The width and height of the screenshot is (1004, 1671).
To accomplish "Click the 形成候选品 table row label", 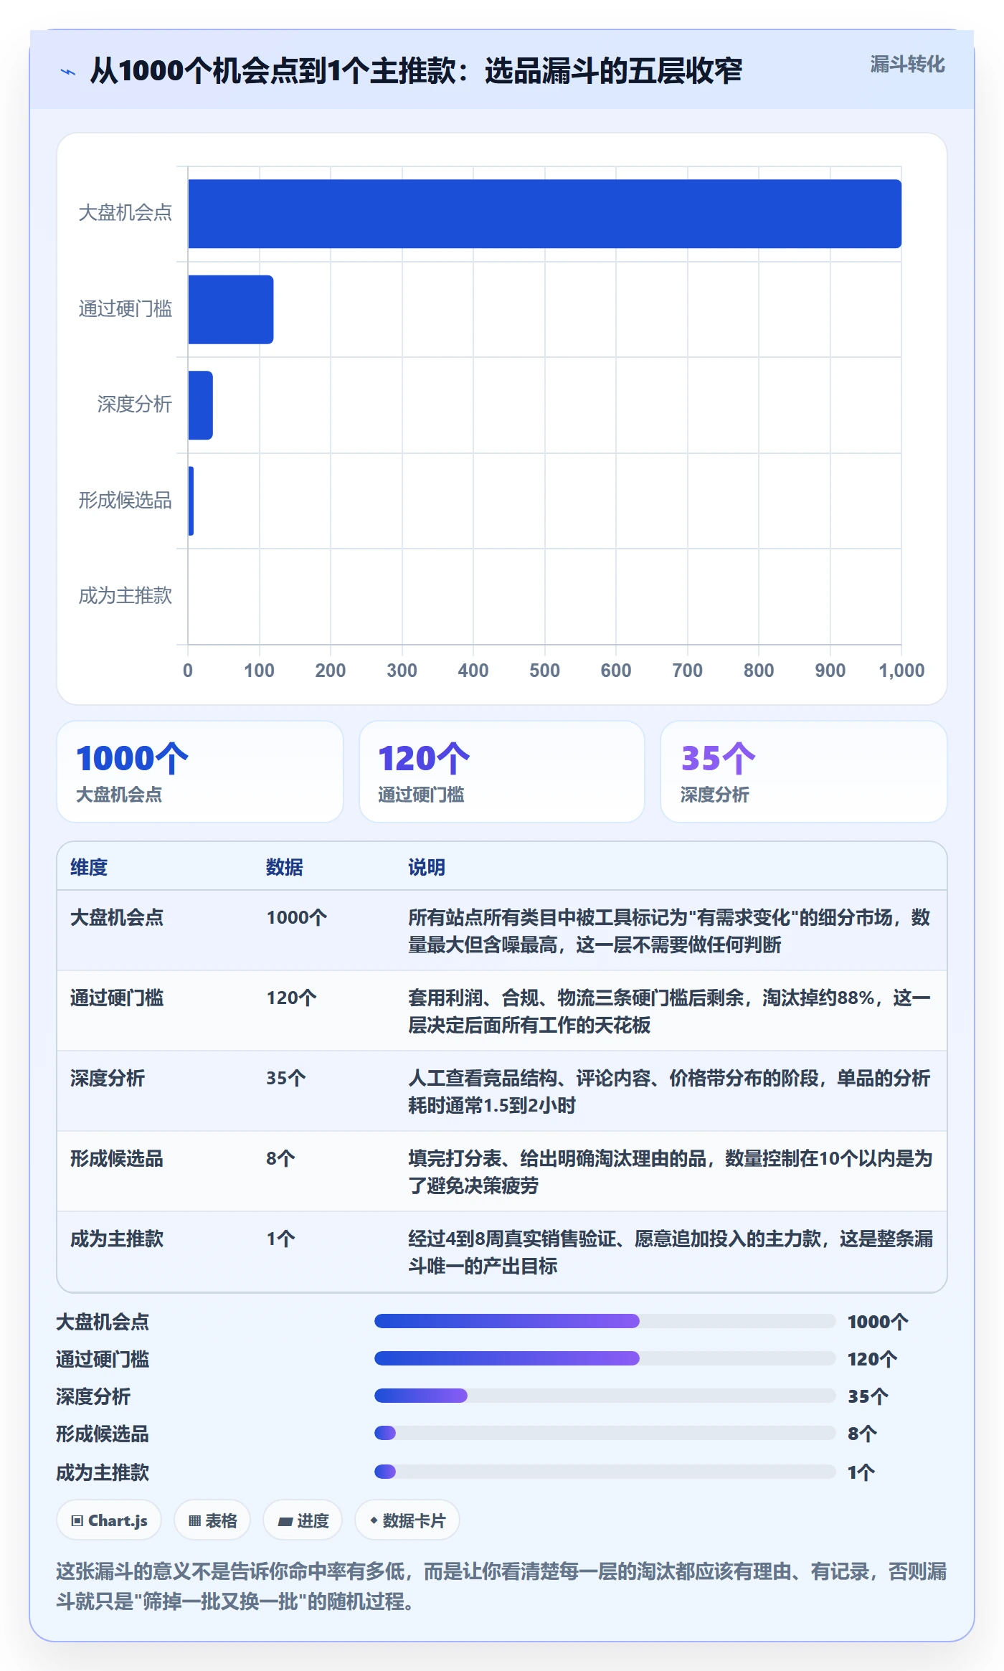I will (117, 1158).
